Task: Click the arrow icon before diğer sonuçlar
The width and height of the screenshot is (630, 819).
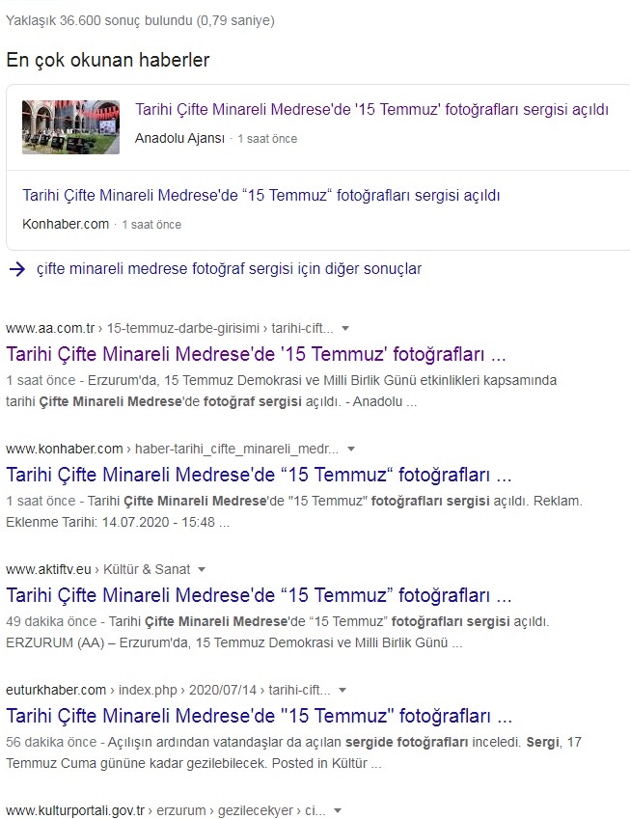Action: click(x=17, y=269)
